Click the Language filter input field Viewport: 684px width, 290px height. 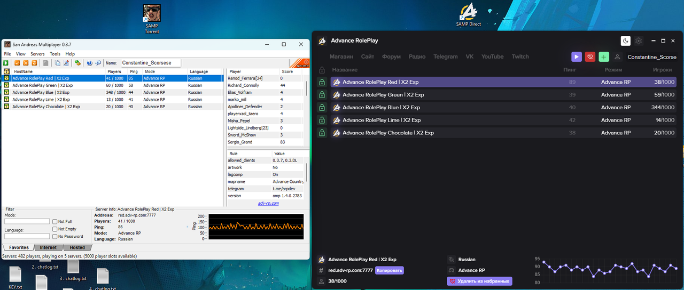point(27,236)
